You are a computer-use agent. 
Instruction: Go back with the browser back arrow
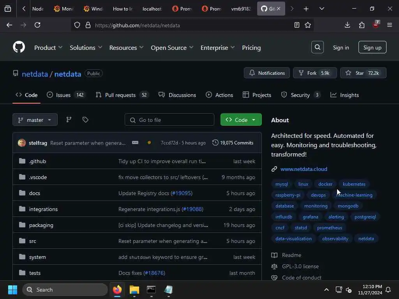tap(9, 25)
